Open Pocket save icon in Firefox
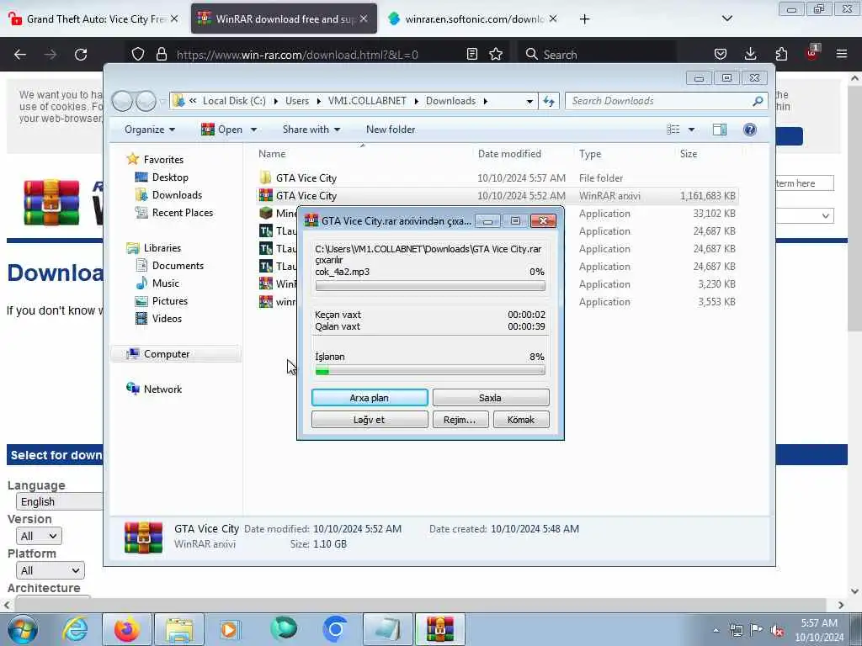 pyautogui.click(x=721, y=55)
